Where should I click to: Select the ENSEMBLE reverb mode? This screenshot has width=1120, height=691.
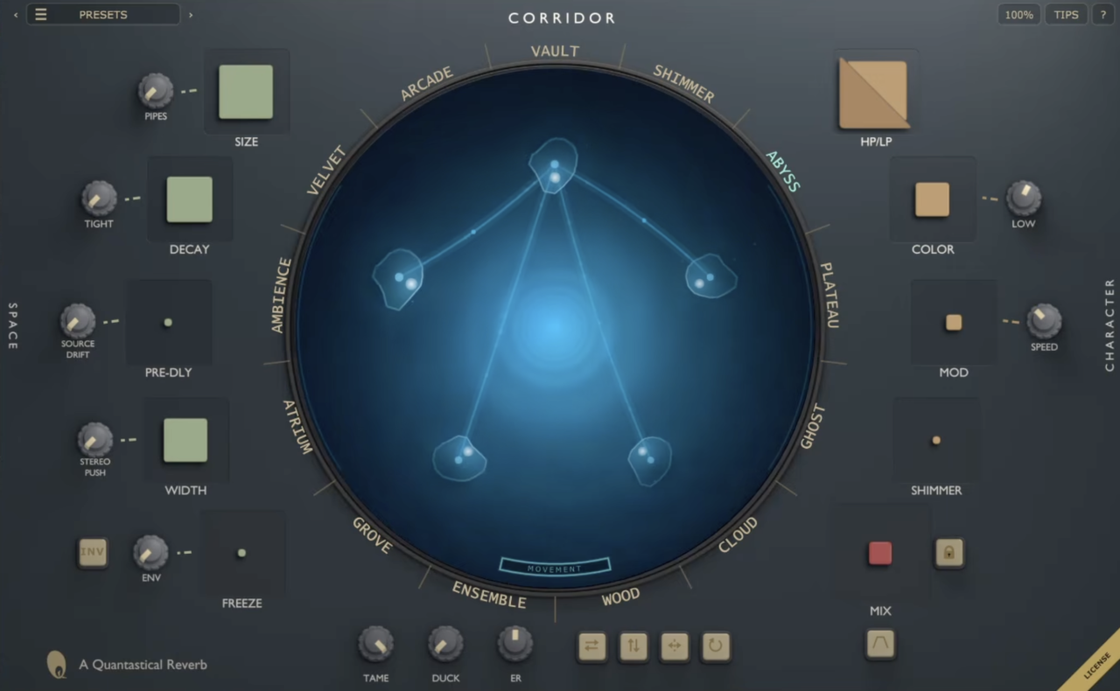coord(489,595)
